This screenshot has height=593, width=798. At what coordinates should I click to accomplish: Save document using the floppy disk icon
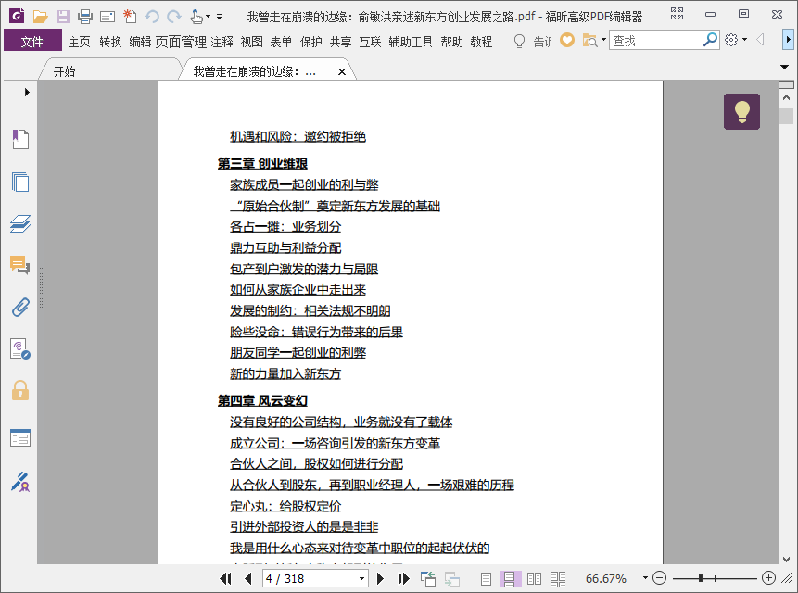tap(63, 17)
